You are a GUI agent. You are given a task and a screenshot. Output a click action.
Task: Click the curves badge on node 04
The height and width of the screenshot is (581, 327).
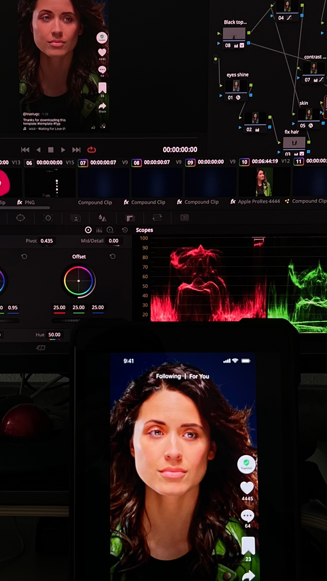pyautogui.click(x=289, y=18)
